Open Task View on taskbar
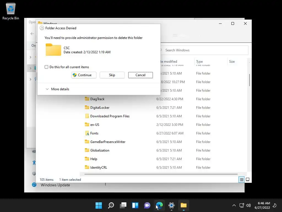Image resolution: width=282 pixels, height=212 pixels. [123, 205]
